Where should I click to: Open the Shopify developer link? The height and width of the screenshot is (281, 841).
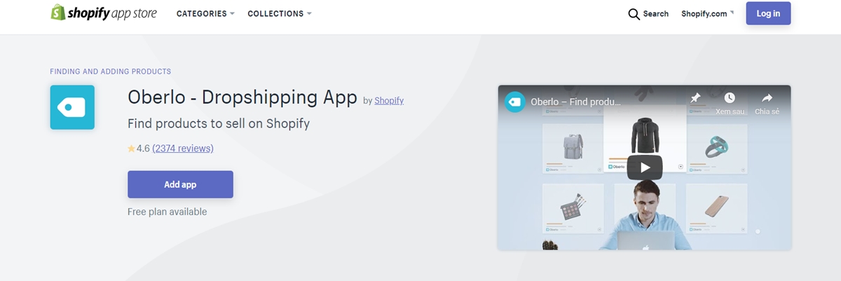pos(389,100)
